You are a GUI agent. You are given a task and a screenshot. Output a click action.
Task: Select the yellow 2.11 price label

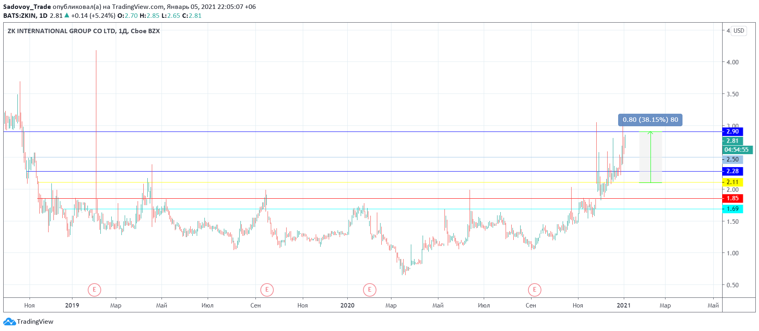pos(732,182)
